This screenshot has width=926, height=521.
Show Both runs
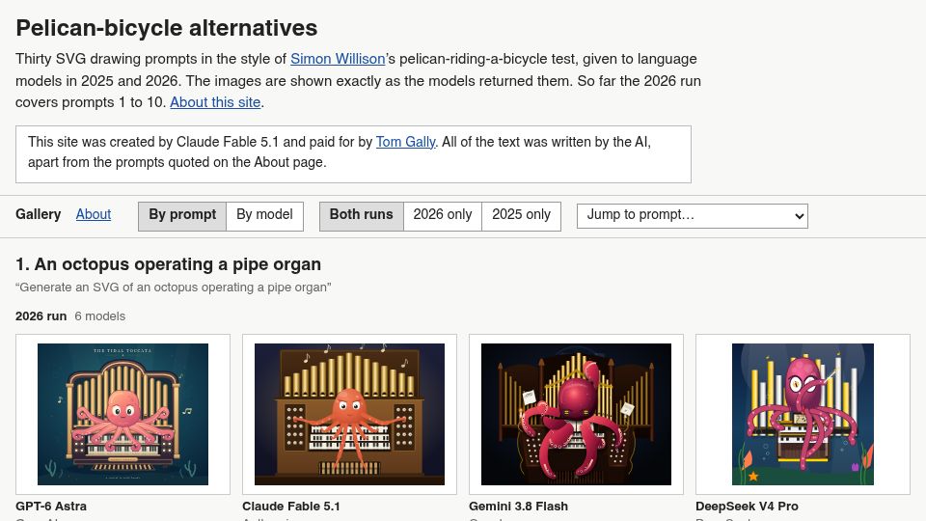pos(362,214)
